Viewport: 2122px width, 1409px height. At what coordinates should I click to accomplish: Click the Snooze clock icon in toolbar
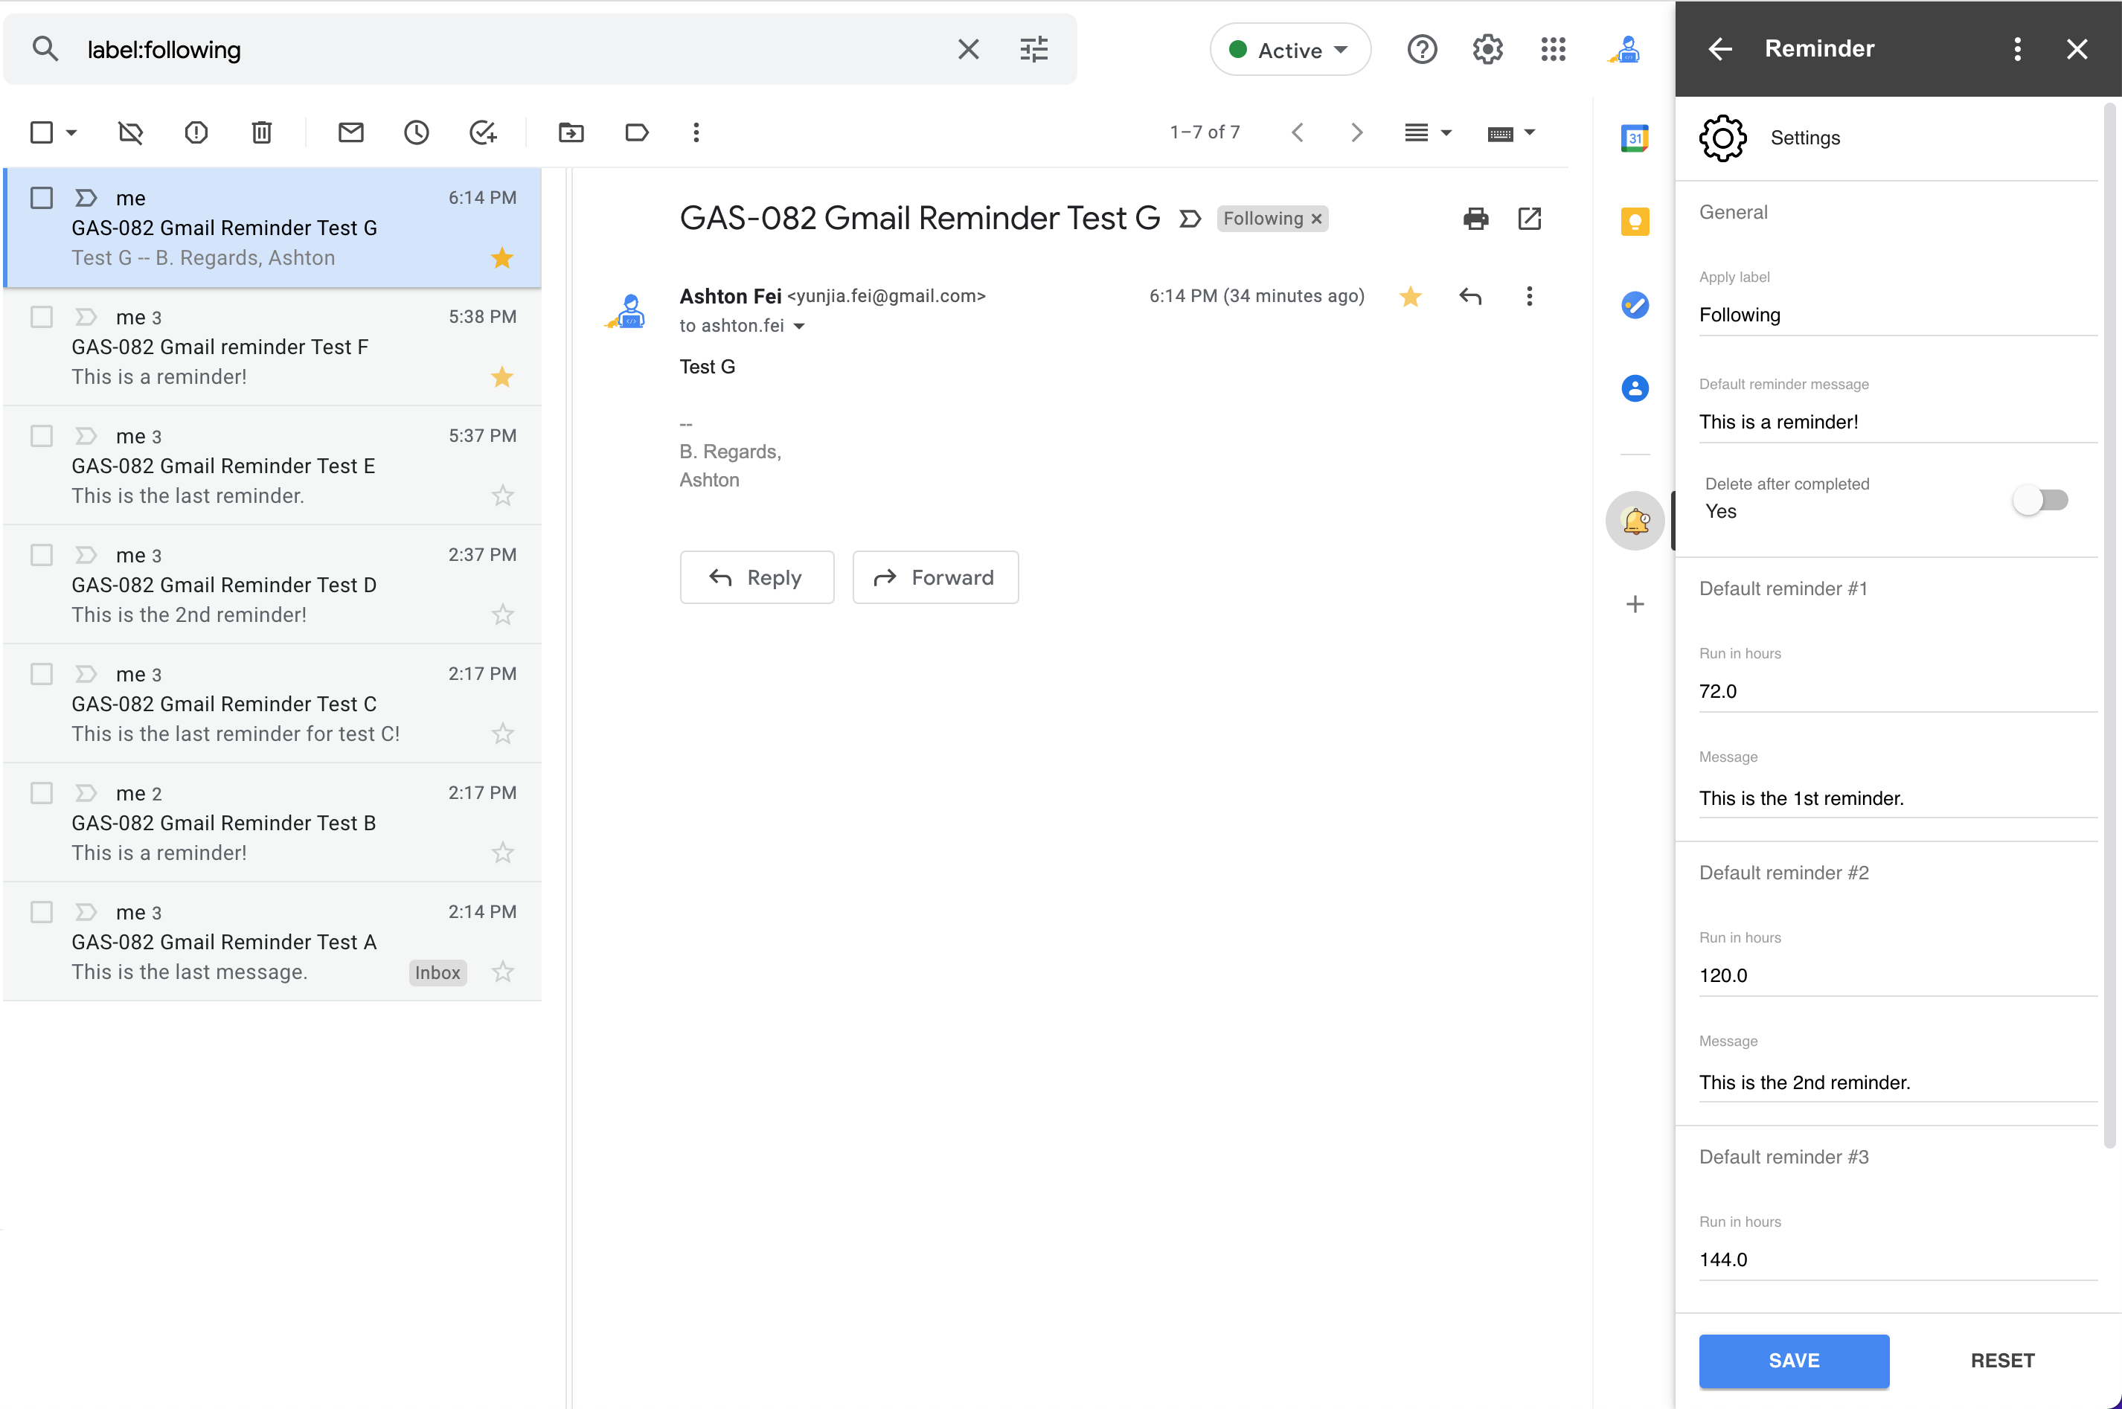click(416, 133)
